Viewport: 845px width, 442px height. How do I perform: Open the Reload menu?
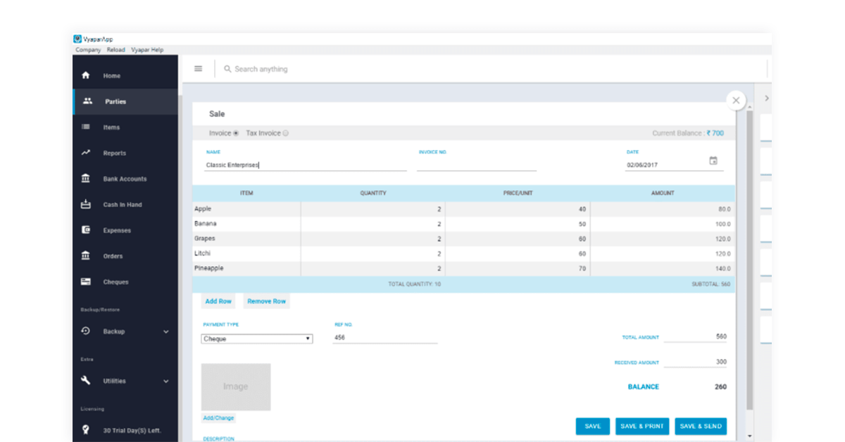click(x=116, y=50)
